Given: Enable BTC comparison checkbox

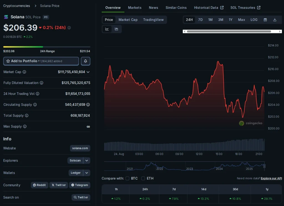Looking at the screenshot, I should point(128,179).
